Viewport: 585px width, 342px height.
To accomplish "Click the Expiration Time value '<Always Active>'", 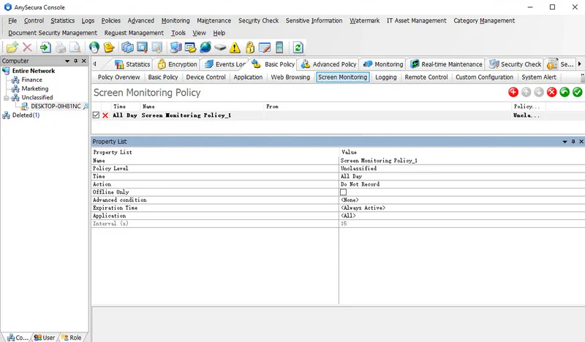I will pyautogui.click(x=363, y=208).
